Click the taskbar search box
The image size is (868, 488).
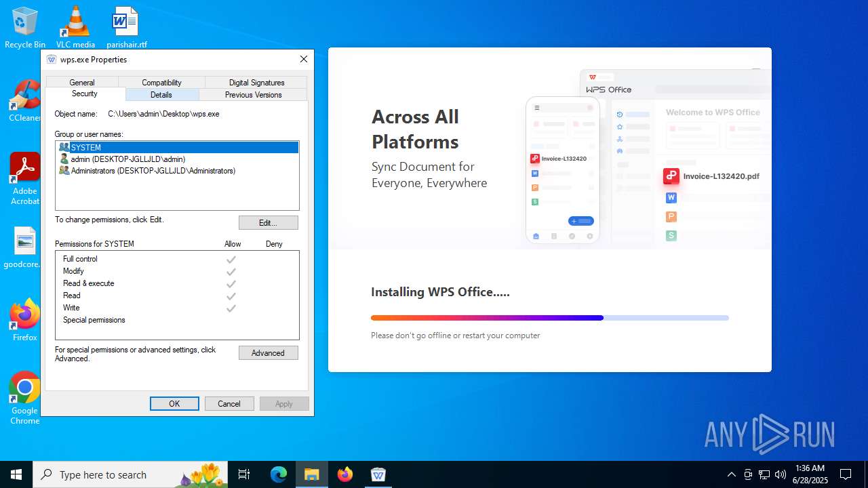pyautogui.click(x=130, y=474)
